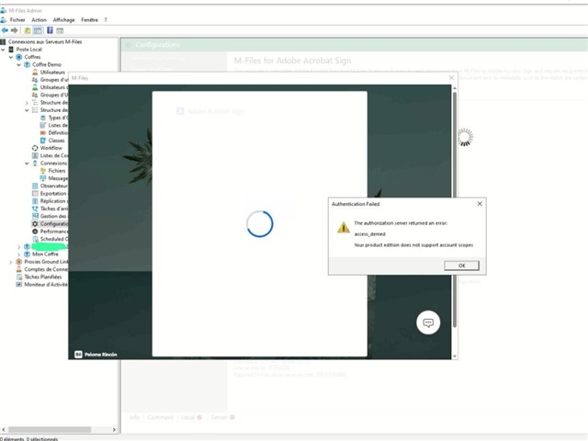Screen dimensions: 588x441
Task: Click the Fichiers connection icon
Action: [x=43, y=171]
